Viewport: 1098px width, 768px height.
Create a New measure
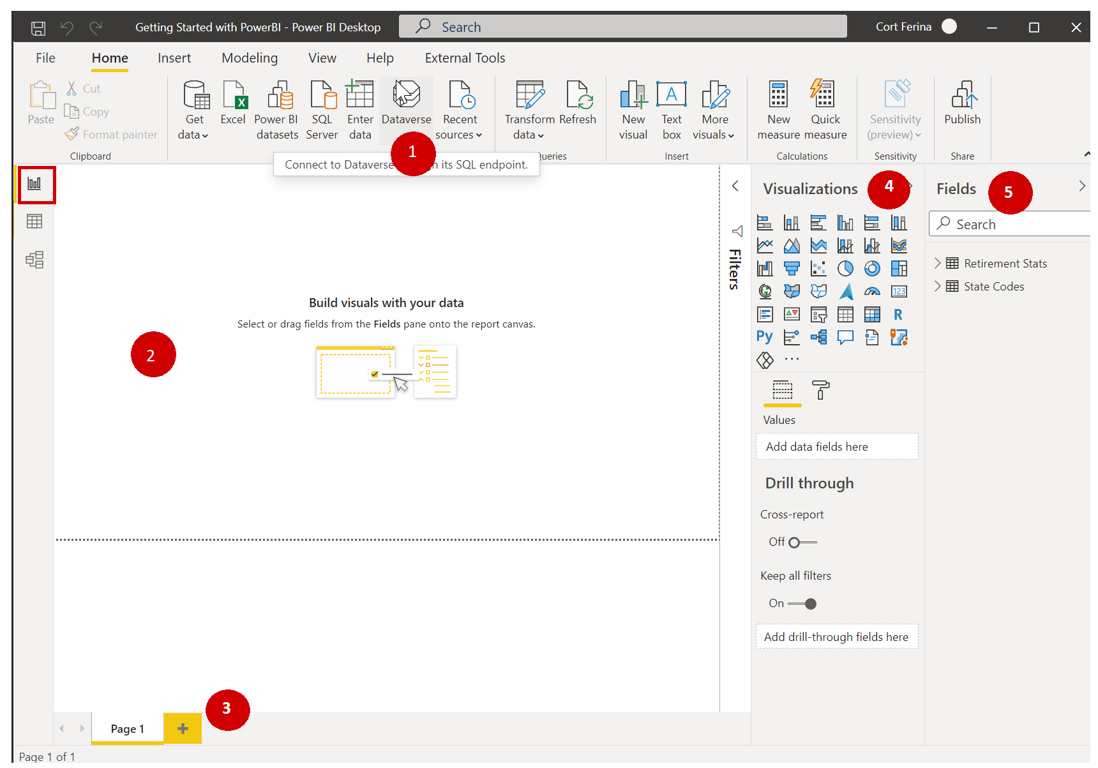click(x=778, y=110)
